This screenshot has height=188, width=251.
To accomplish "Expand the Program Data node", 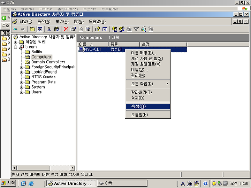I will [x=22, y=82].
